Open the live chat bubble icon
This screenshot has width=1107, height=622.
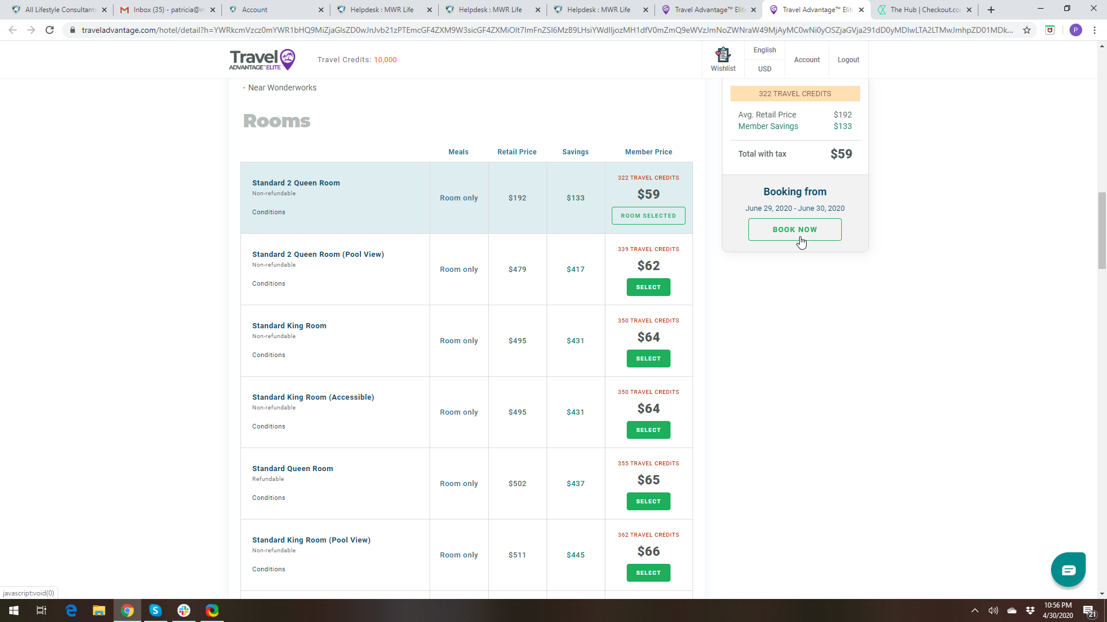tap(1068, 570)
